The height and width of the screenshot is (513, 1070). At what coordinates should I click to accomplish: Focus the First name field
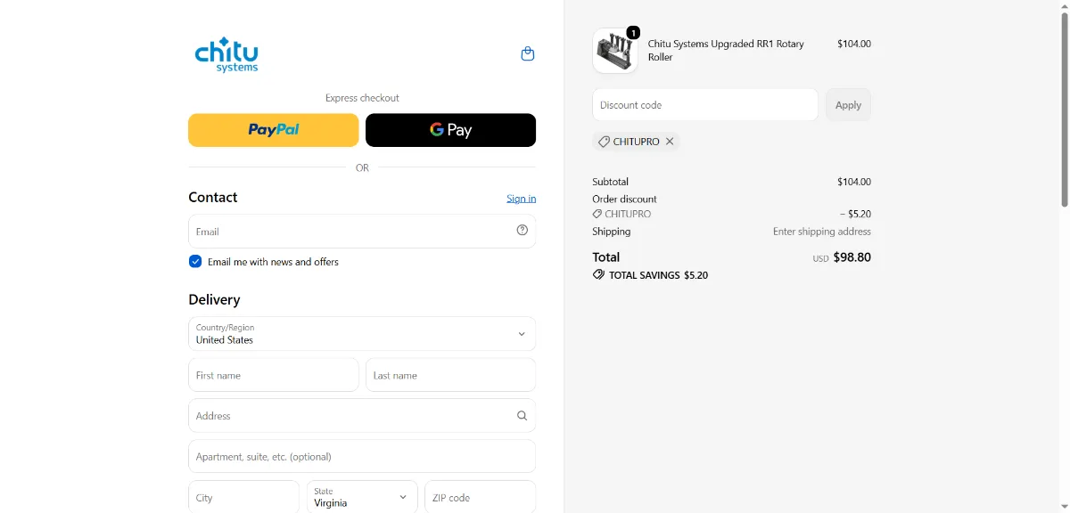[x=274, y=375]
